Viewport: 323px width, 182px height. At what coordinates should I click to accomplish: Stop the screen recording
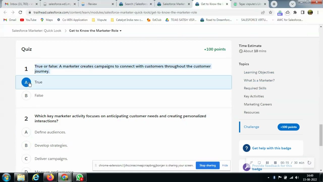click(x=275, y=163)
